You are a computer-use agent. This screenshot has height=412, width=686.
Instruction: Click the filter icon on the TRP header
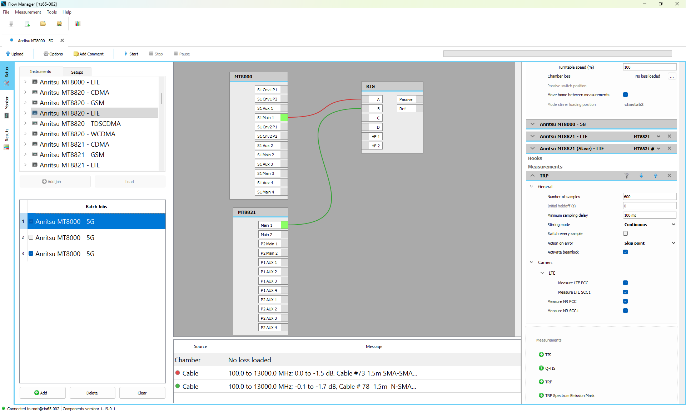(x=627, y=176)
